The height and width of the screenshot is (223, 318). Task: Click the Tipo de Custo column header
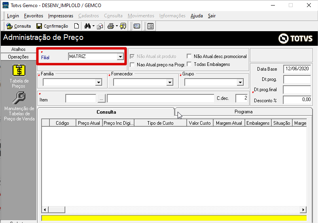[161, 123]
